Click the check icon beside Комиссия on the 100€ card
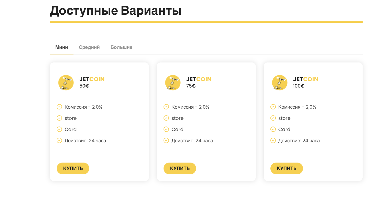This screenshot has width=388, height=197. [x=273, y=107]
